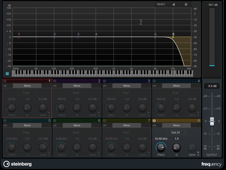Image resolution: width=226 pixels, height=170 pixels.
Task: Click the band 8 FREQ knob
Action: 161,147
